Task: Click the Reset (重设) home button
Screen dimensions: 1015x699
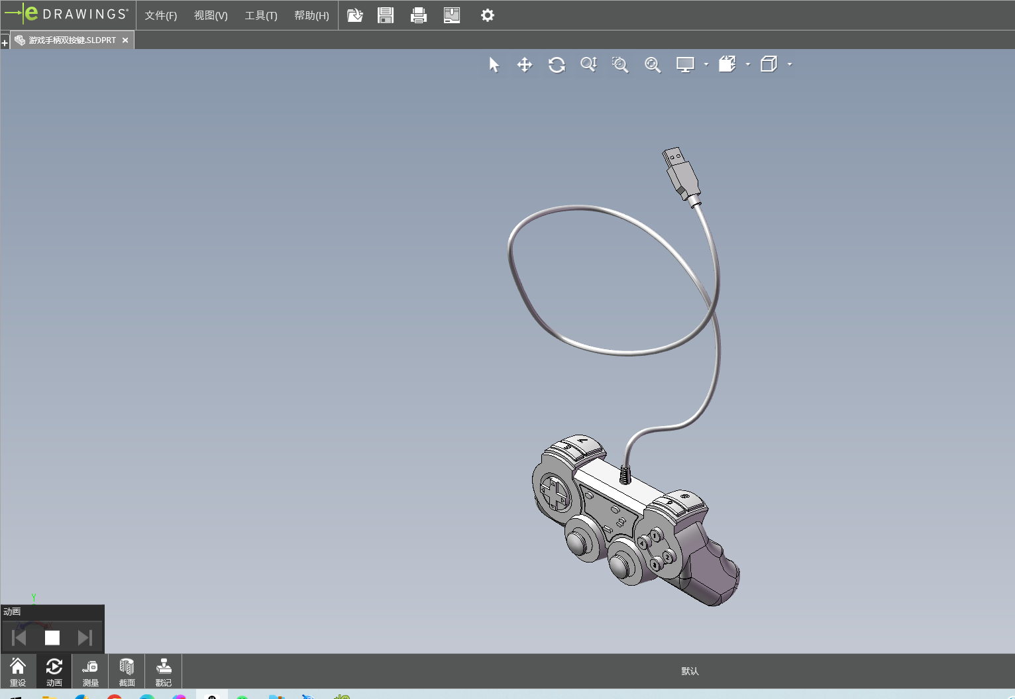Action: click(18, 671)
